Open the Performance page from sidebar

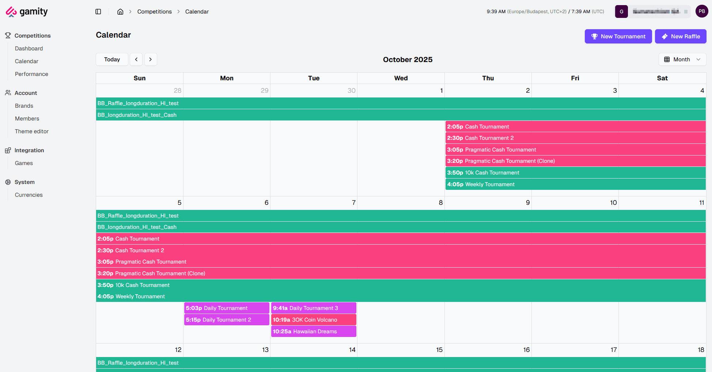click(x=31, y=74)
